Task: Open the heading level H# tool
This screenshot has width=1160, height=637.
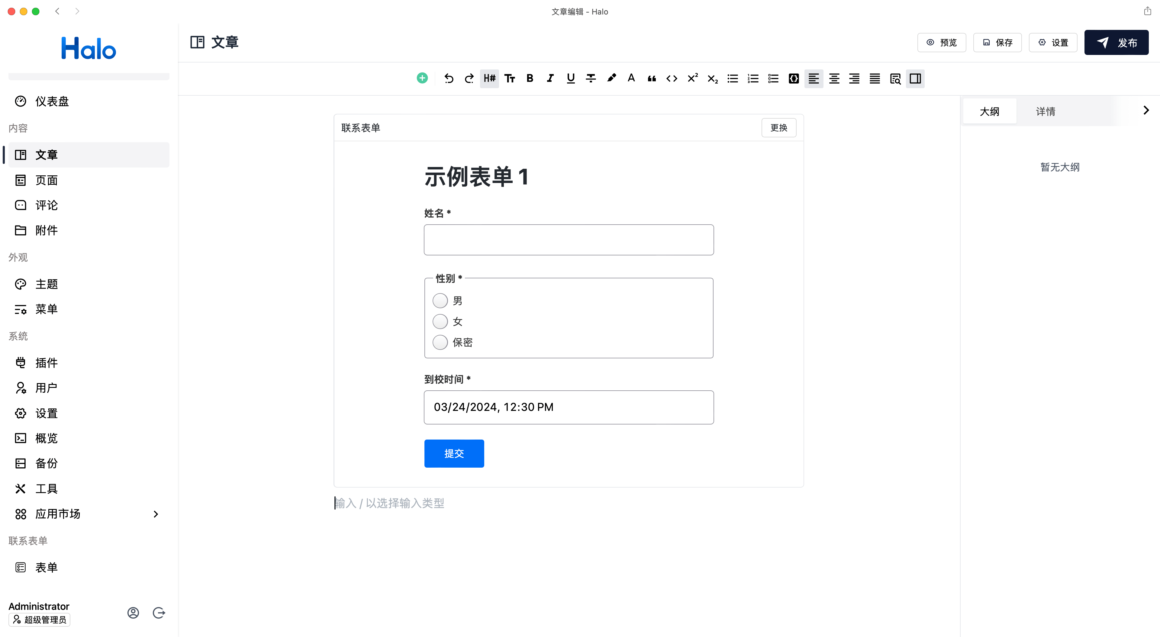Action: coord(489,78)
